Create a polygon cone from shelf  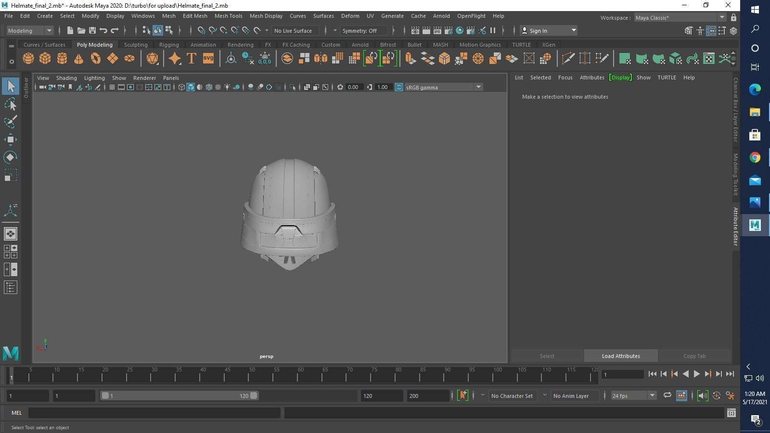[78, 58]
